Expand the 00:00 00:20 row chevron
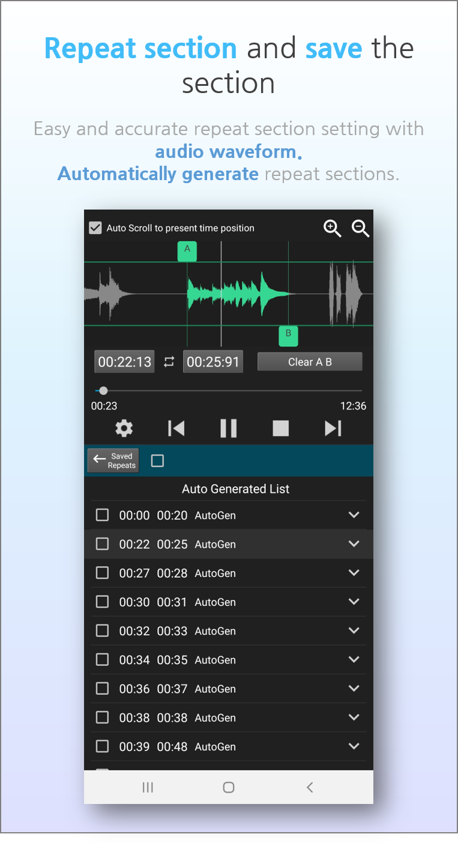 coord(354,515)
